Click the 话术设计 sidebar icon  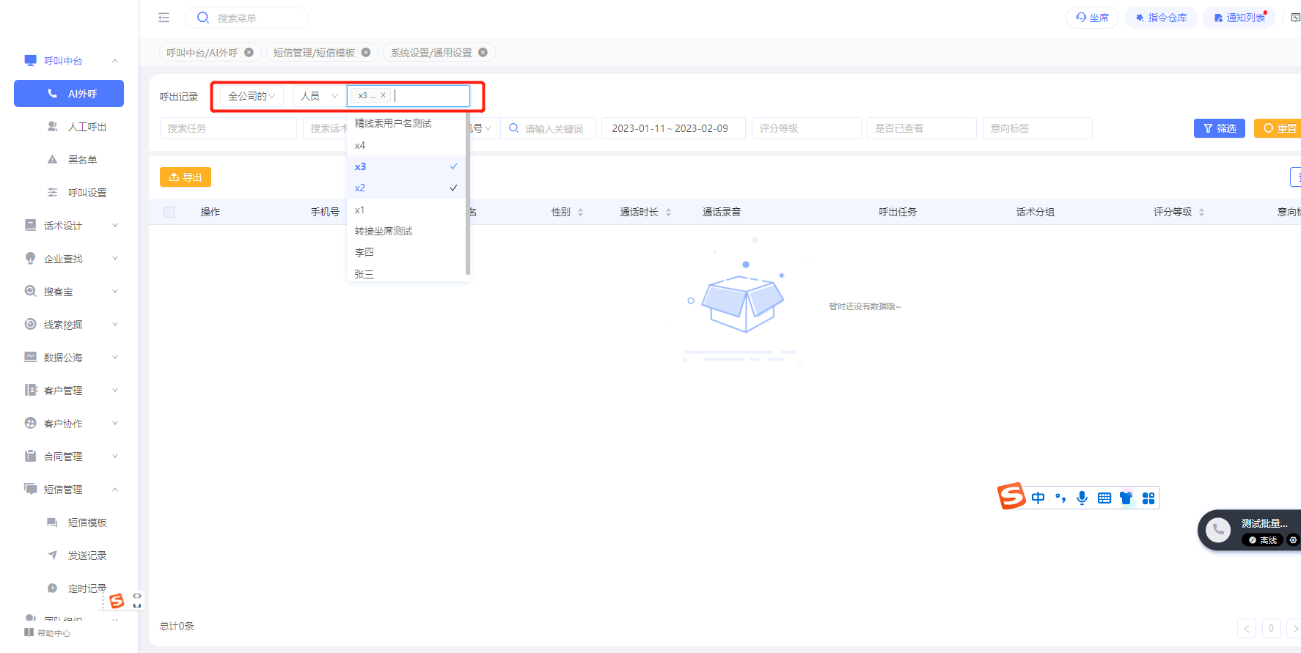click(30, 225)
